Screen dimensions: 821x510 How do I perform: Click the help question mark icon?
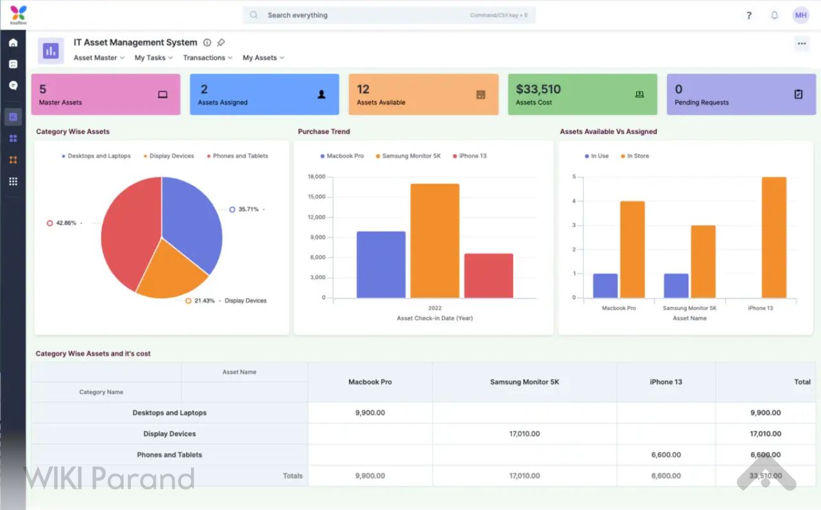point(749,15)
